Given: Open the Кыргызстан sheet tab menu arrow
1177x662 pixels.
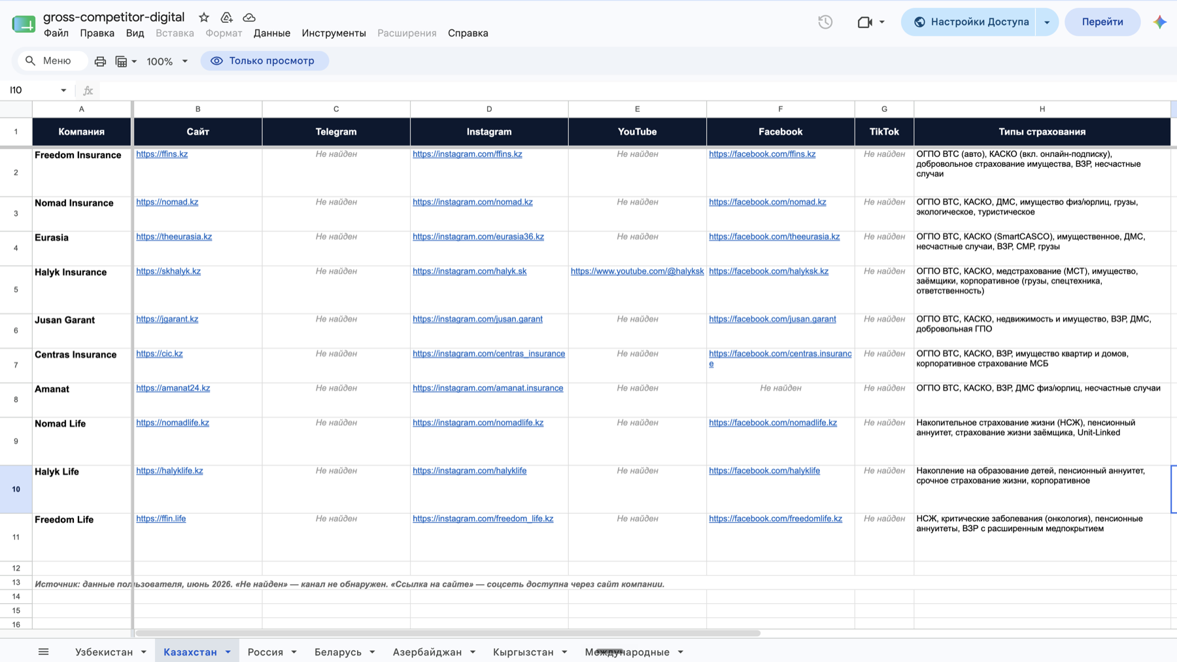Looking at the screenshot, I should 564,652.
